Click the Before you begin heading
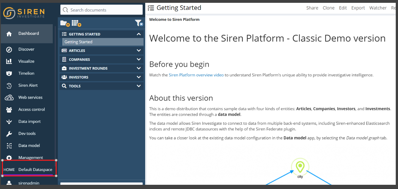The width and height of the screenshot is (398, 189). click(179, 64)
